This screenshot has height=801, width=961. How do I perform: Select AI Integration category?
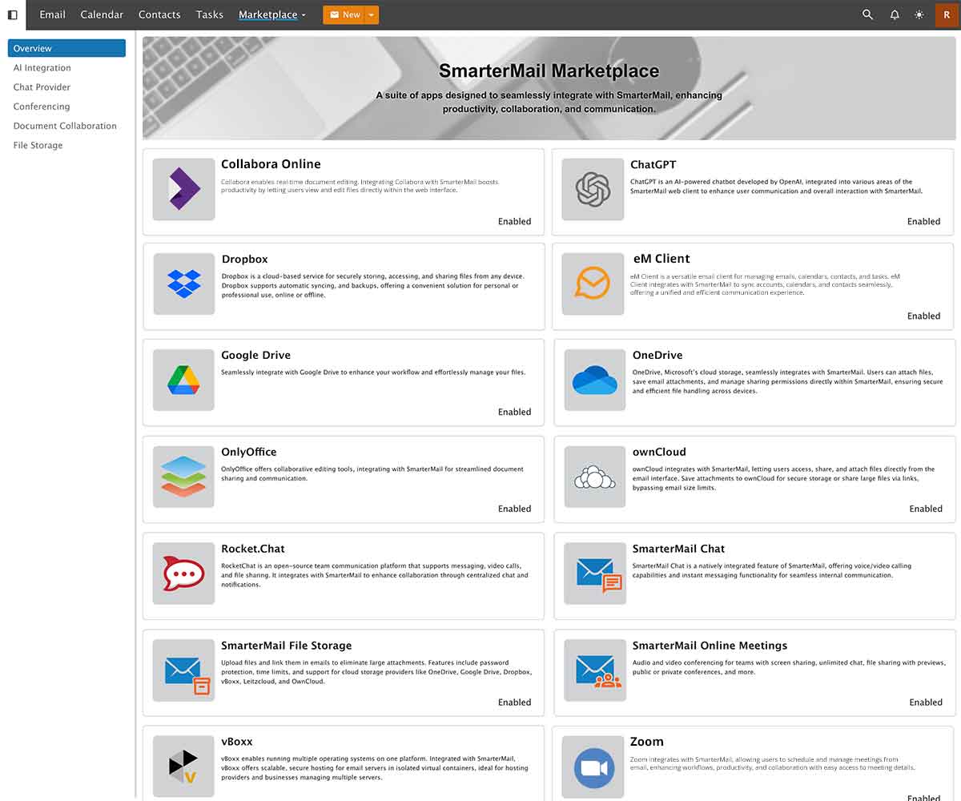(42, 68)
